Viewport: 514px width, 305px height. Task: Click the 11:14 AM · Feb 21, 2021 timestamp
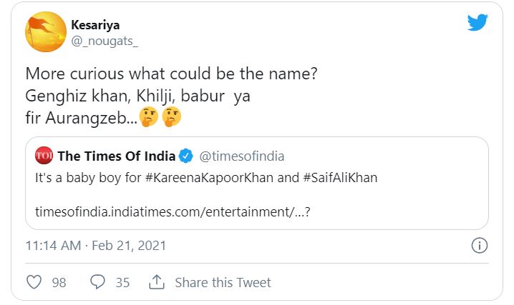point(96,246)
